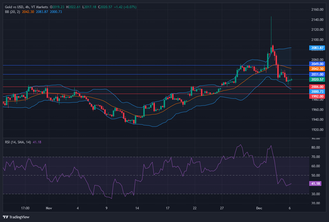Click the date label 22 on the time axis
Screen dimensions: 329x222
coord(195,208)
